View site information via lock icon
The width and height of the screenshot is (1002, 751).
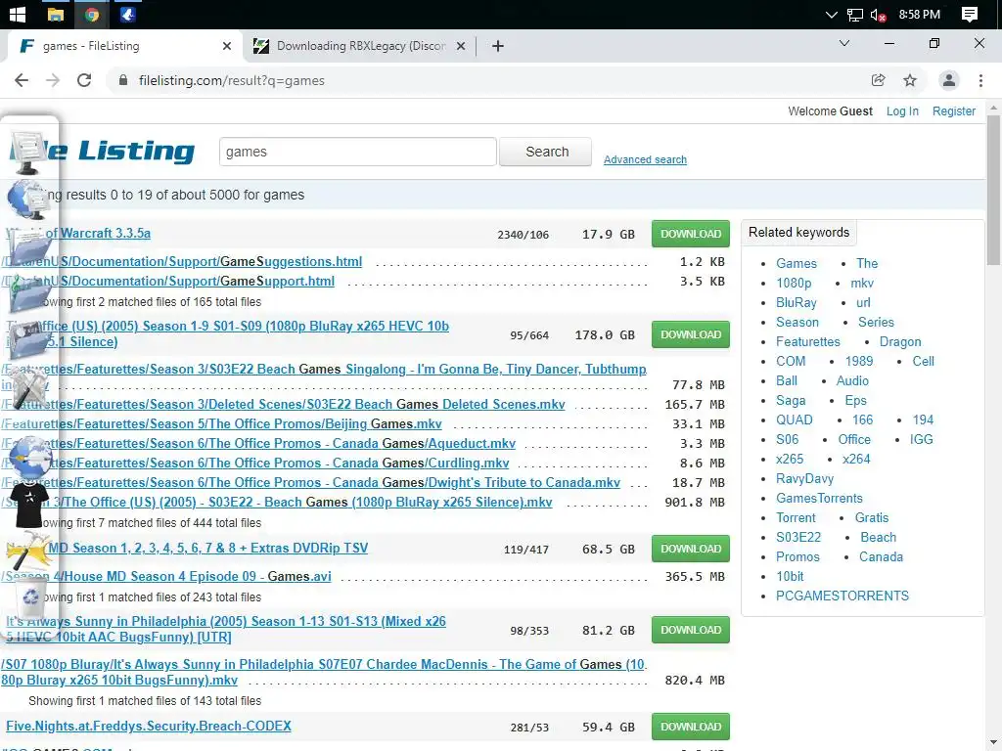[x=123, y=80]
